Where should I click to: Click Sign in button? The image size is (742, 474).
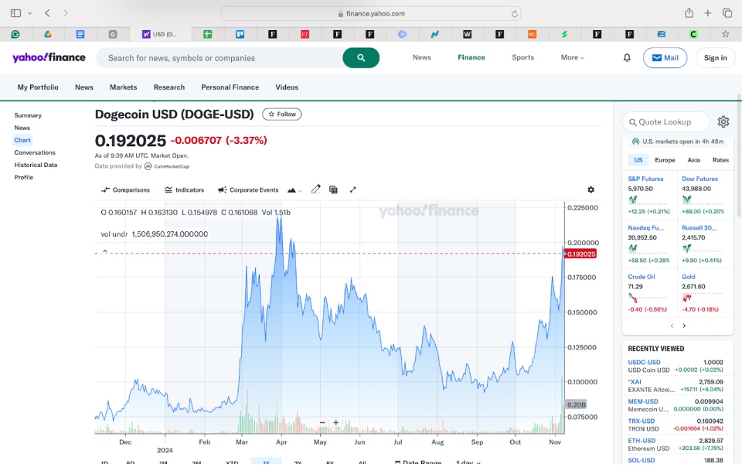click(x=715, y=58)
